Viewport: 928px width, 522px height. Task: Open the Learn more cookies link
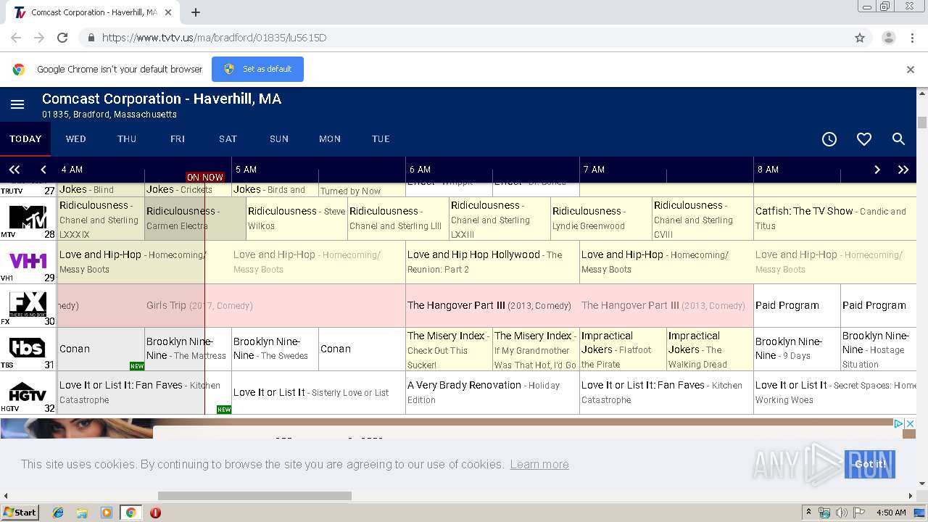(539, 465)
